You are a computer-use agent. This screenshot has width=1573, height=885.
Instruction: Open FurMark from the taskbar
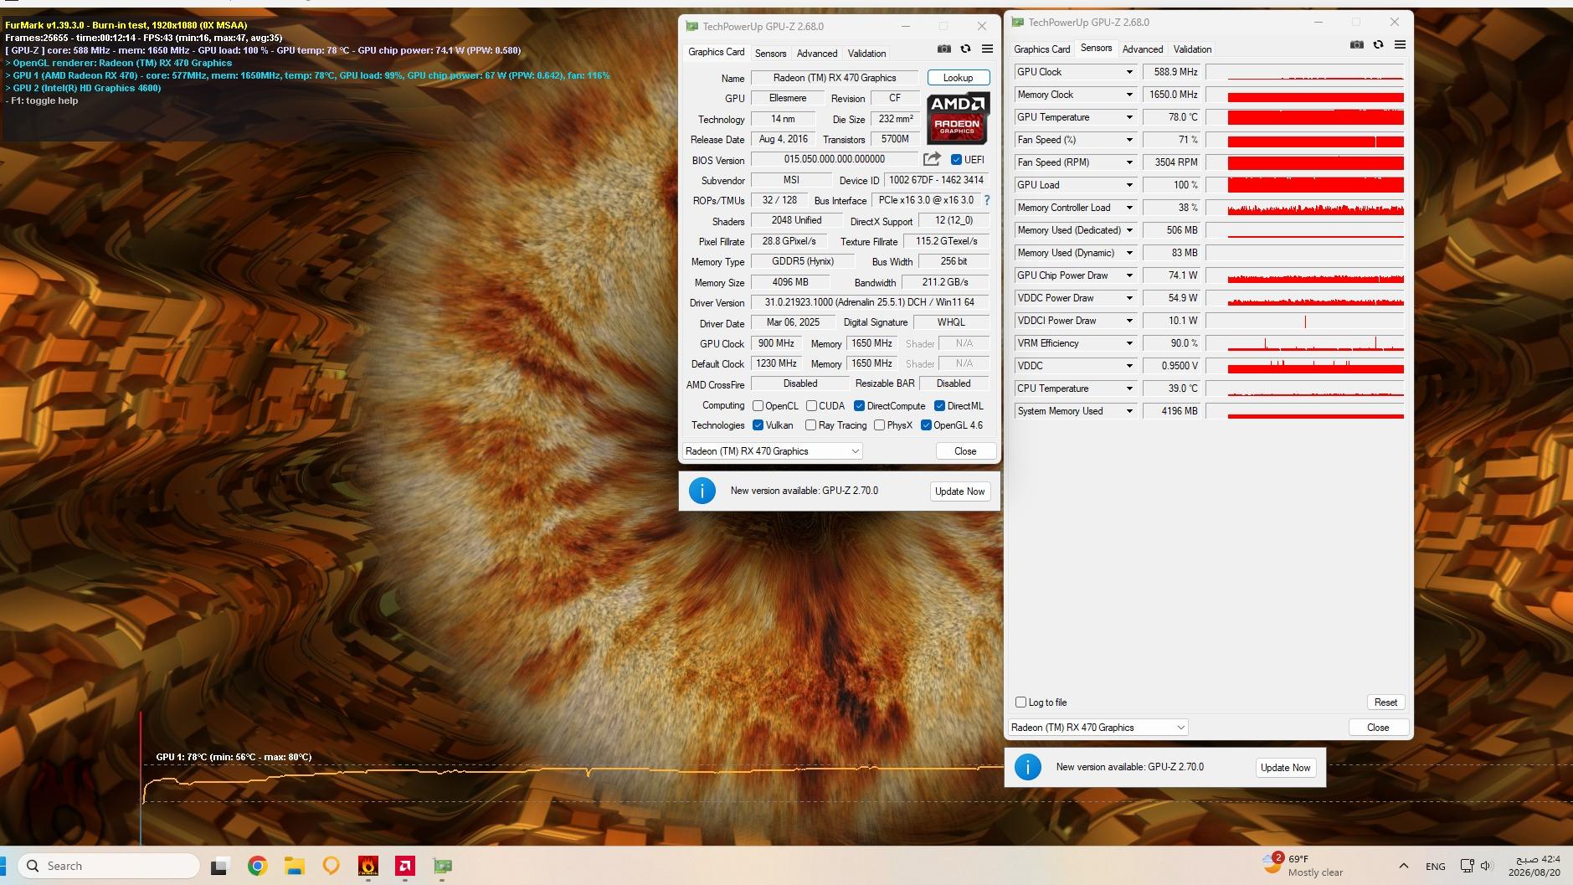point(368,866)
